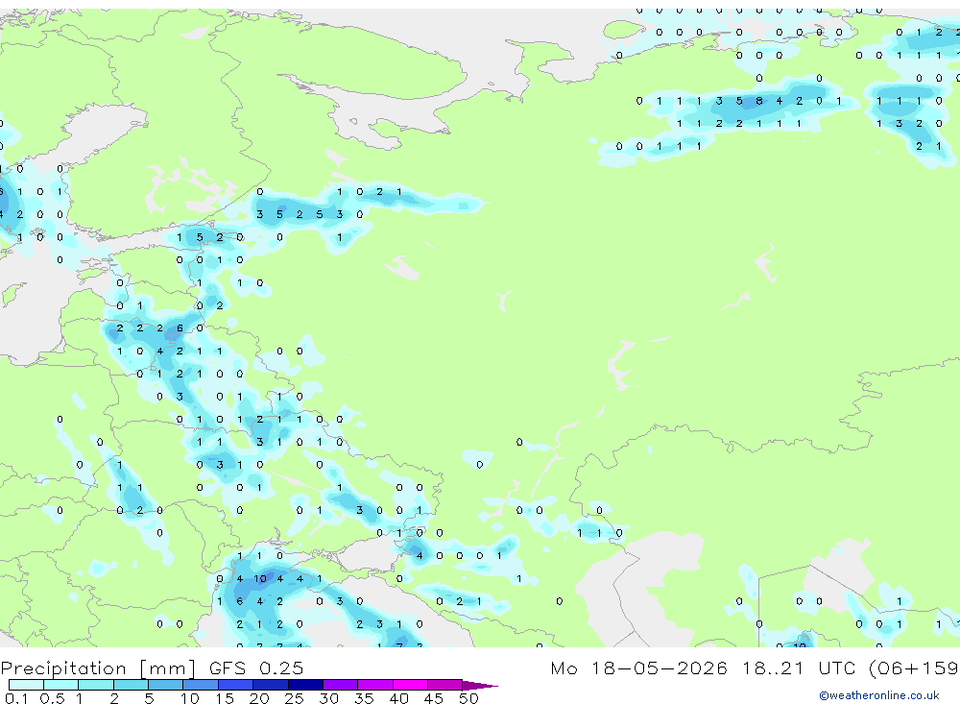Pick the 10–15 mm legend color box
960x704 pixels.
[201, 685]
